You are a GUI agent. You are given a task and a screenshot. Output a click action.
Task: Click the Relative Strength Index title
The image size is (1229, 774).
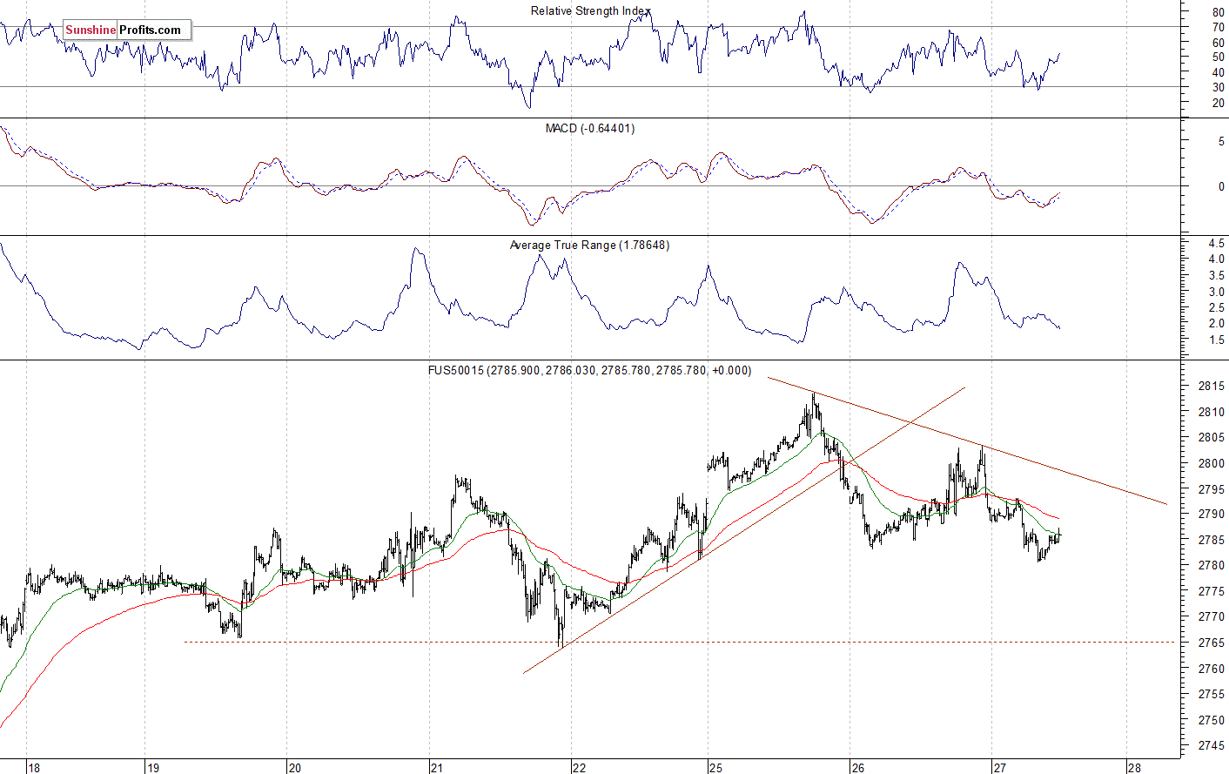click(590, 11)
